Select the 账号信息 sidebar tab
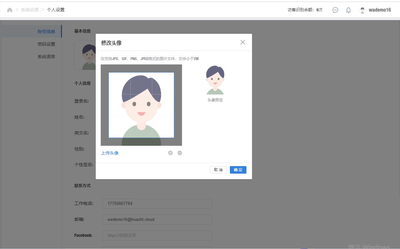This screenshot has width=400, height=249. pyautogui.click(x=46, y=32)
